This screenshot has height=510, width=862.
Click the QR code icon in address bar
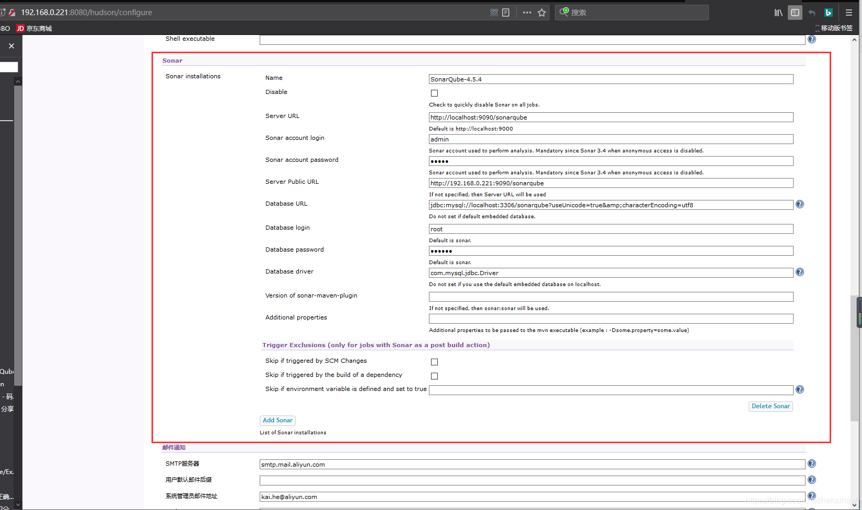point(494,13)
